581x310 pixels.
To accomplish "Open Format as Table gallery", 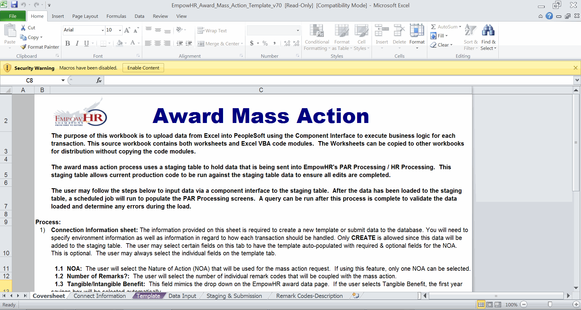I will point(342,37).
